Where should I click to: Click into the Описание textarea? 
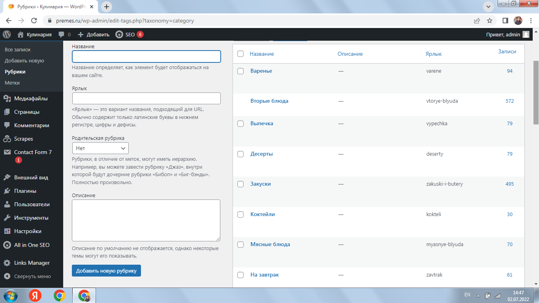[x=146, y=220]
